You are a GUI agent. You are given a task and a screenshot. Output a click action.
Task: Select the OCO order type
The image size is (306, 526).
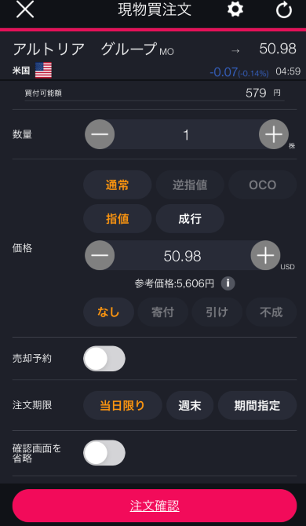coord(263,184)
